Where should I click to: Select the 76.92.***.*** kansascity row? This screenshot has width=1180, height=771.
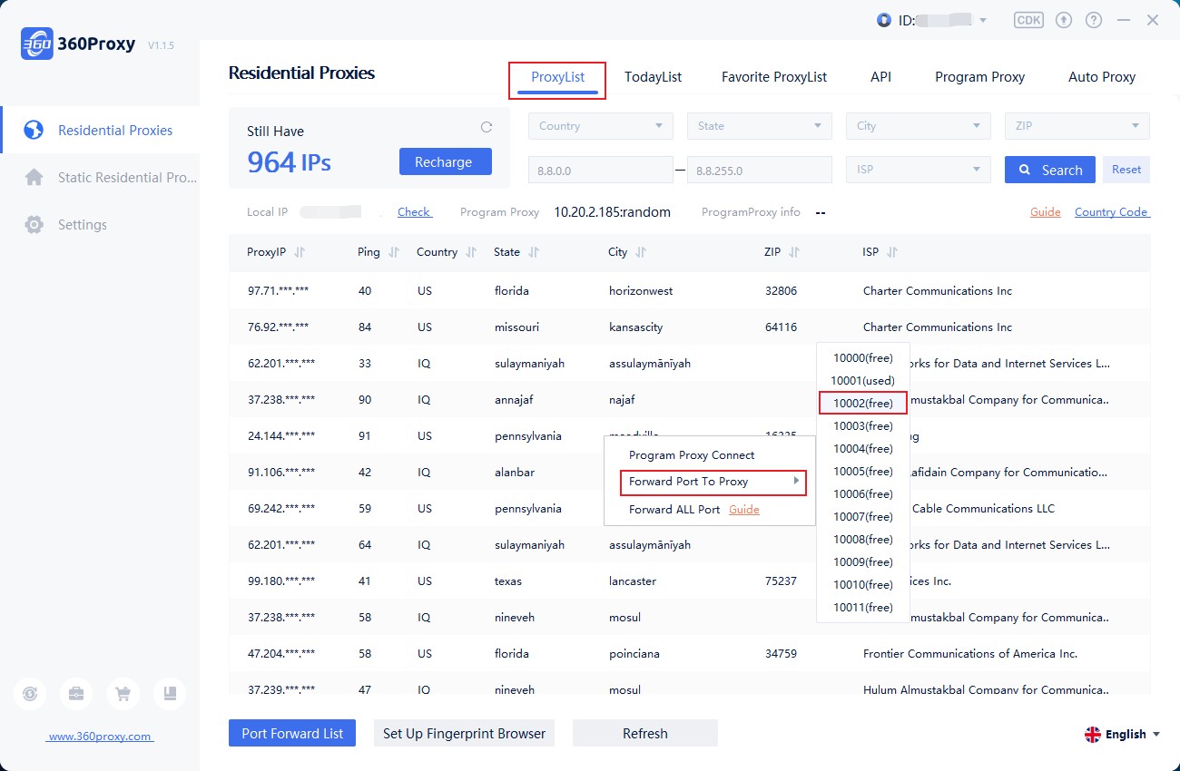pos(690,327)
